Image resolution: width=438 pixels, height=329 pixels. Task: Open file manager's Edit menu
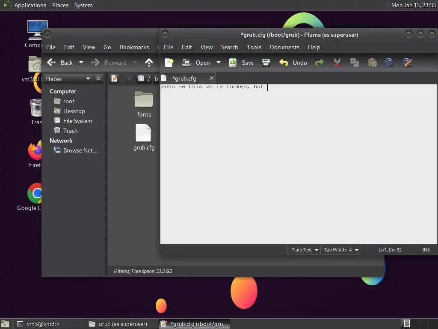coord(69,47)
